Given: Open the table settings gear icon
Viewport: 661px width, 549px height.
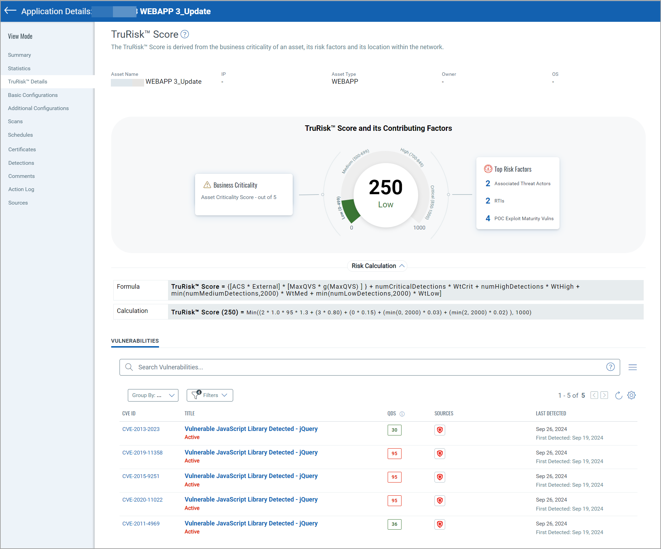Looking at the screenshot, I should click(632, 395).
